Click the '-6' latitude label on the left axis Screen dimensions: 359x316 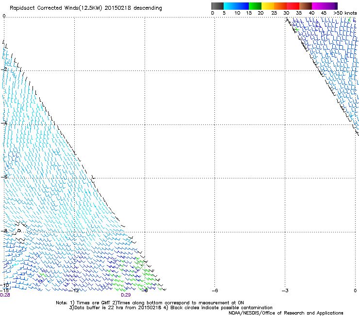4,177
